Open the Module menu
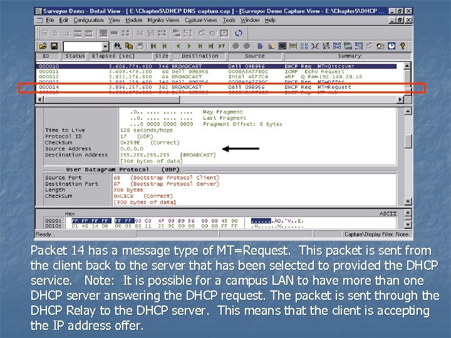This screenshot has height=338, width=451. coord(134,20)
